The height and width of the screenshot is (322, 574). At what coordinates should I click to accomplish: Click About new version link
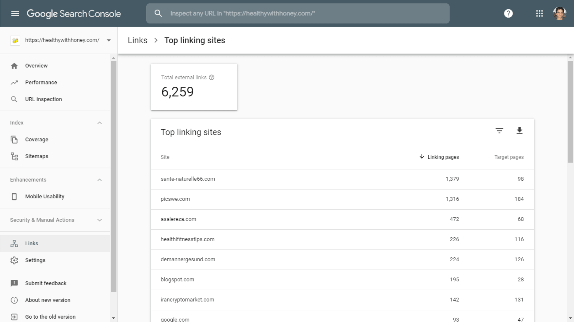click(x=48, y=300)
